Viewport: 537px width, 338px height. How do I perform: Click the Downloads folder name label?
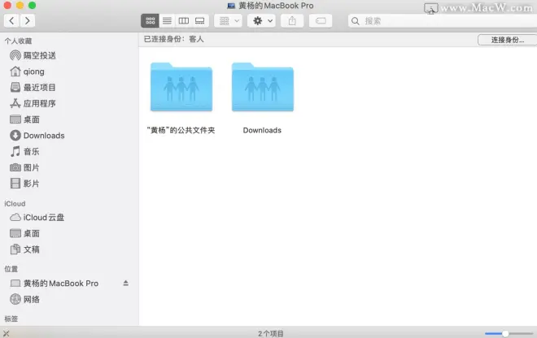[x=262, y=130]
